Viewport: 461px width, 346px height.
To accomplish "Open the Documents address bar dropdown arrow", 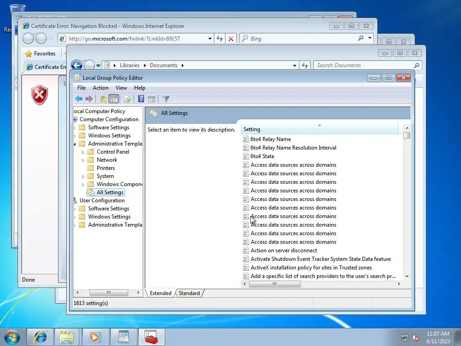I will click(294, 66).
